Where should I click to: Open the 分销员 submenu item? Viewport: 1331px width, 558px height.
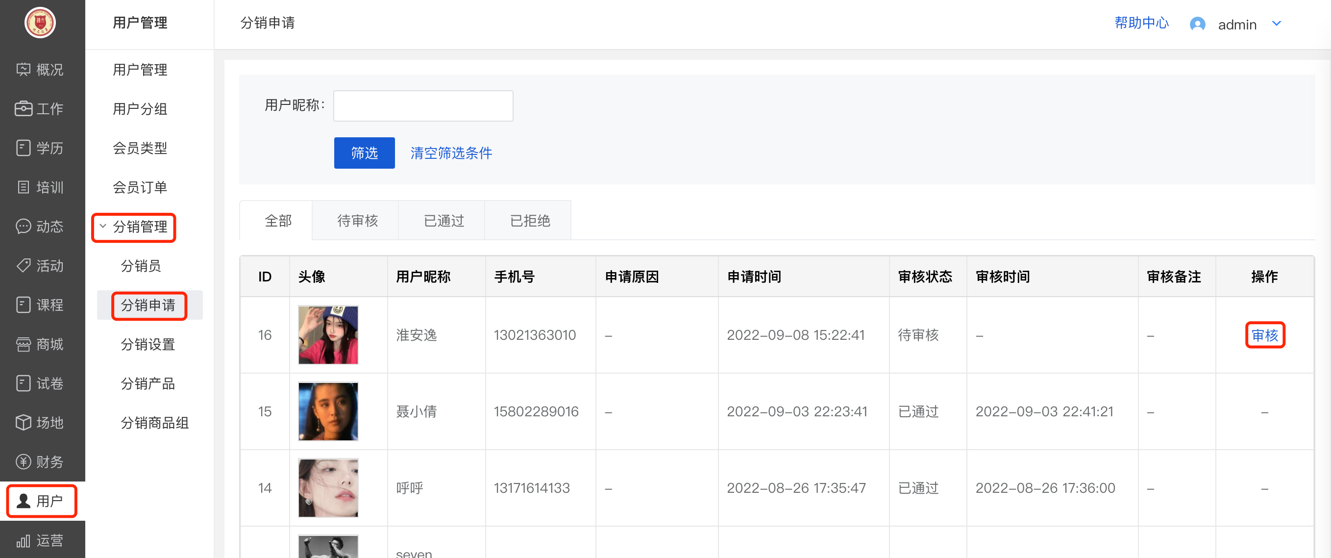point(141,266)
